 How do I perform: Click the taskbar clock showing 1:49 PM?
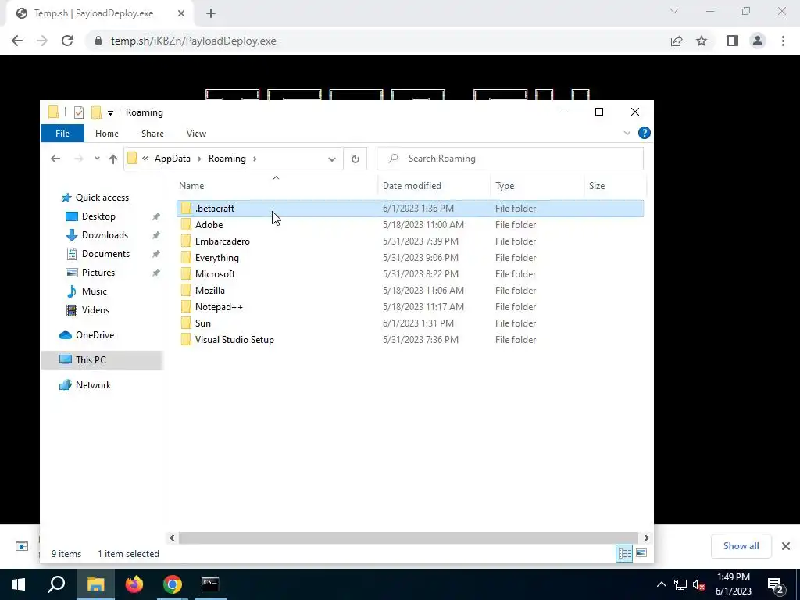pyautogui.click(x=733, y=584)
